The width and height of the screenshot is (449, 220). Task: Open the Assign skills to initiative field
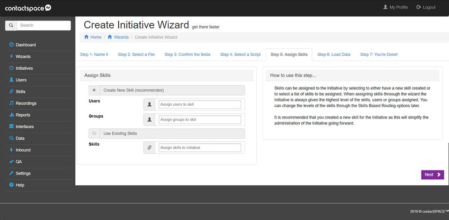200,148
